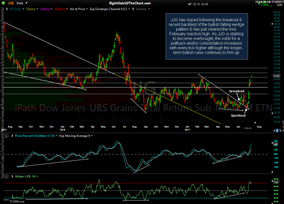Click the PPO scale arrow marker near 3.00
Screen dimensions: 284x204
[272, 143]
